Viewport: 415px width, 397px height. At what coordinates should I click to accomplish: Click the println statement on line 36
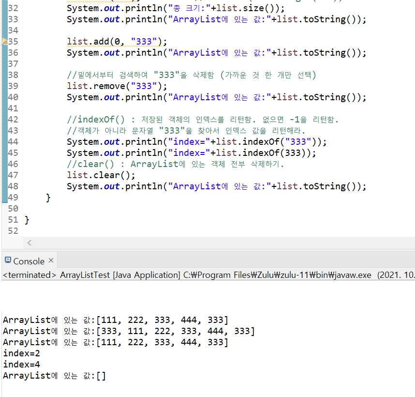(217, 53)
